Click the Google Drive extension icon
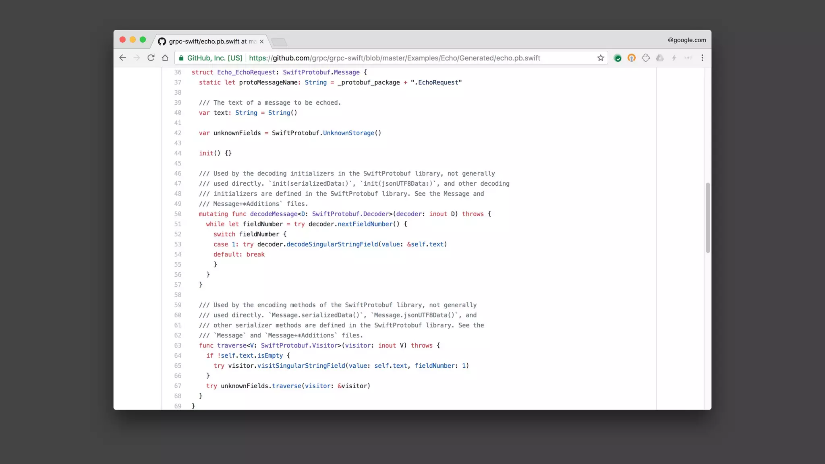Screen dimensions: 825x464 point(659,58)
